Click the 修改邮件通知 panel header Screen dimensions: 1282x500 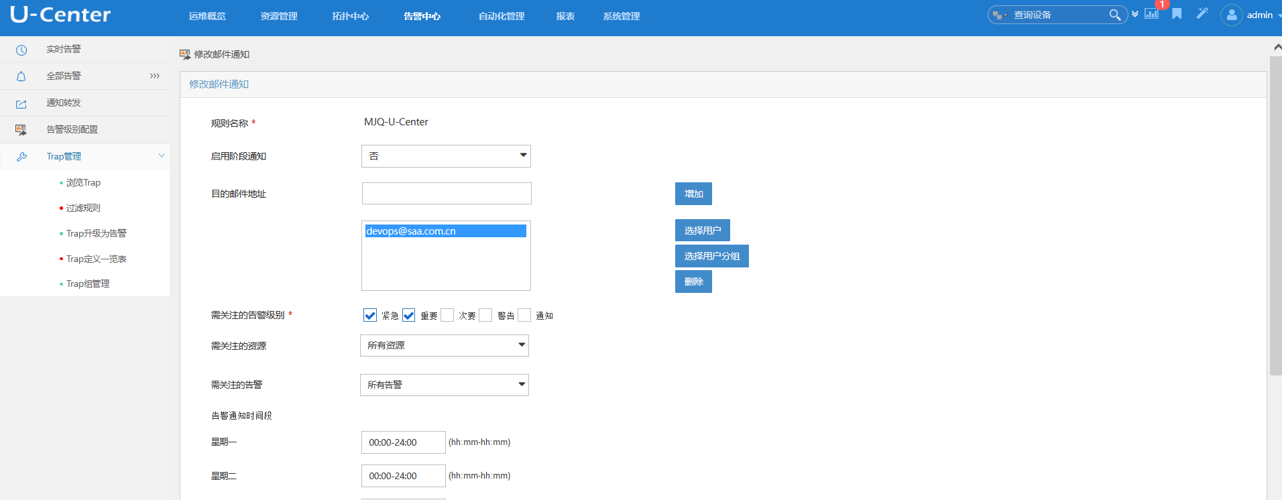point(723,84)
